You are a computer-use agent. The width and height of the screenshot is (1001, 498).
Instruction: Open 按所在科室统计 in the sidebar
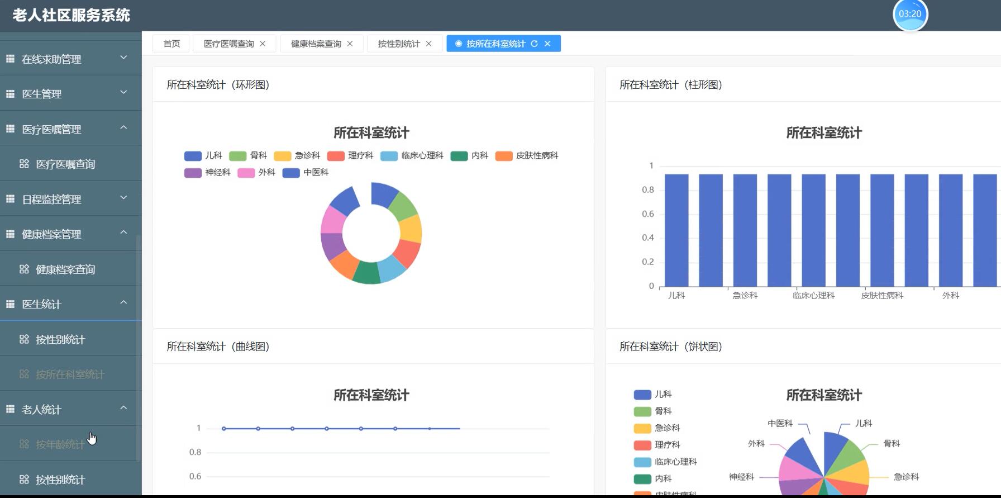point(70,374)
